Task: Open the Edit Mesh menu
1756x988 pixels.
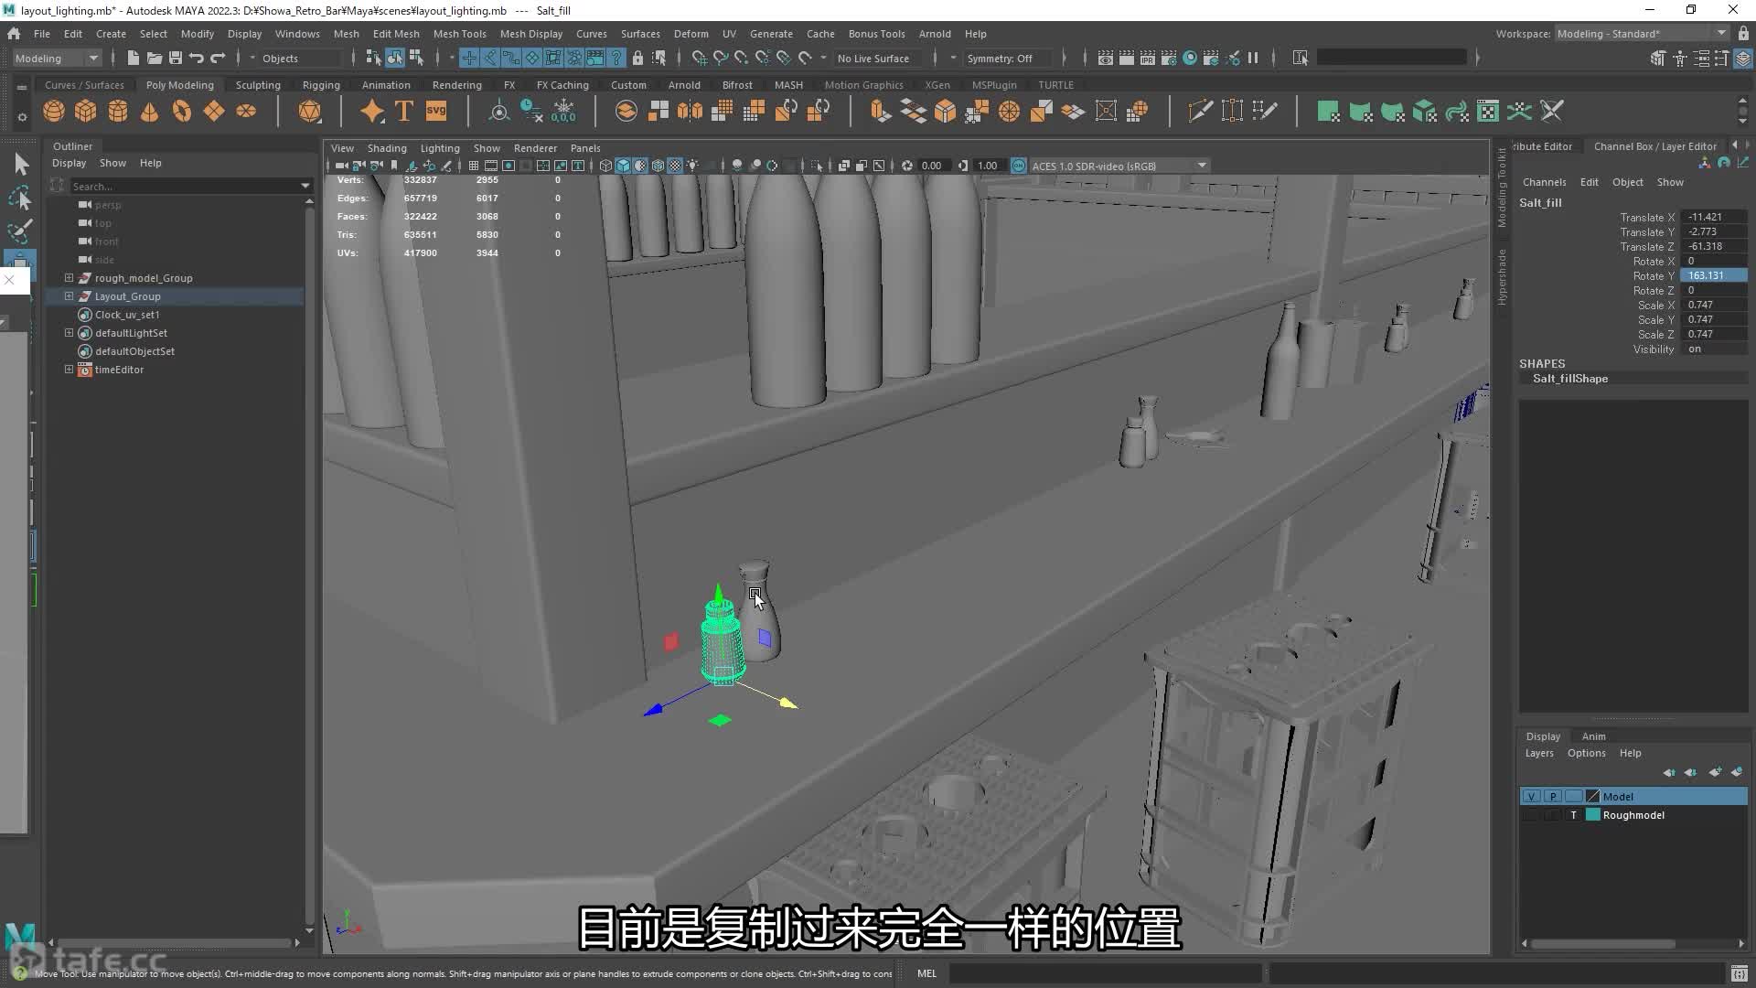Action: [396, 34]
